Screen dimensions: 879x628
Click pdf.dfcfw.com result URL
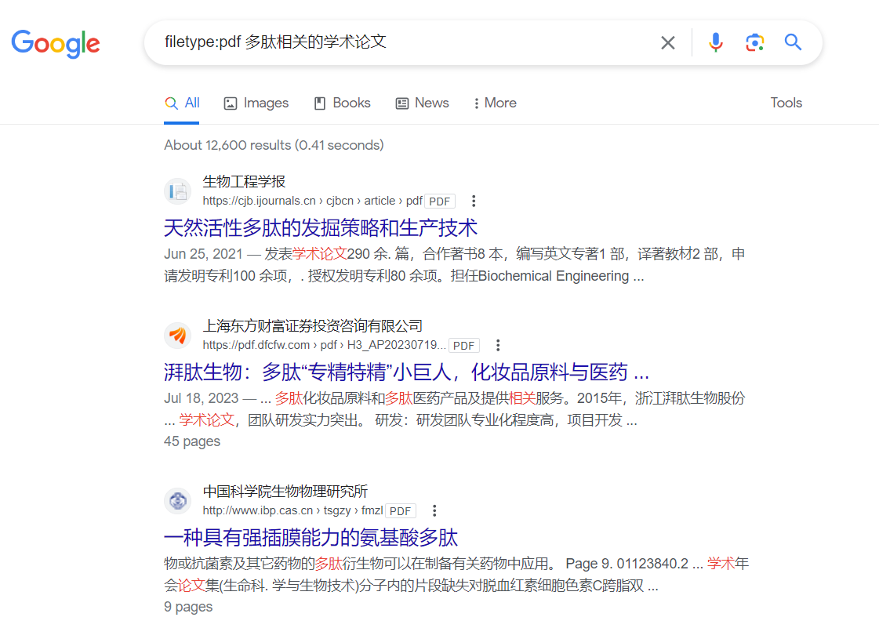tap(324, 345)
